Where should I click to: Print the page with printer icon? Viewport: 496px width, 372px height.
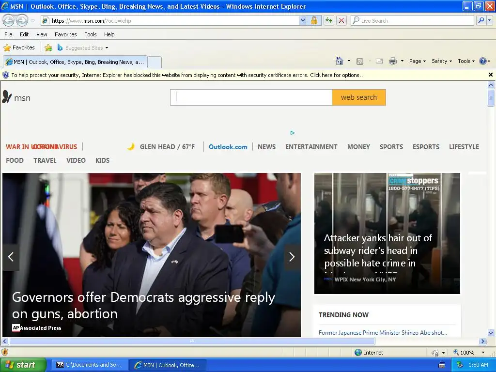(392, 62)
